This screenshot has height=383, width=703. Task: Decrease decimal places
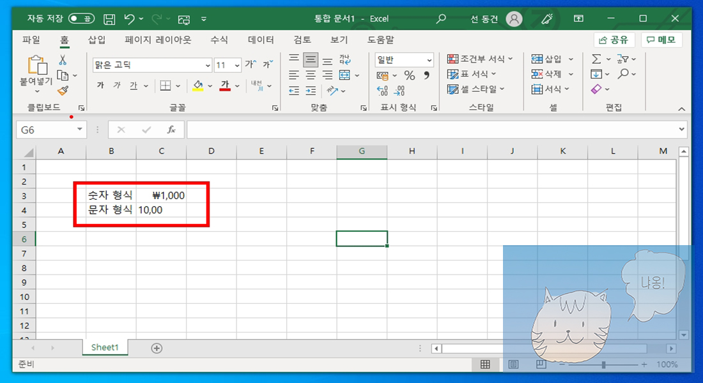[399, 91]
